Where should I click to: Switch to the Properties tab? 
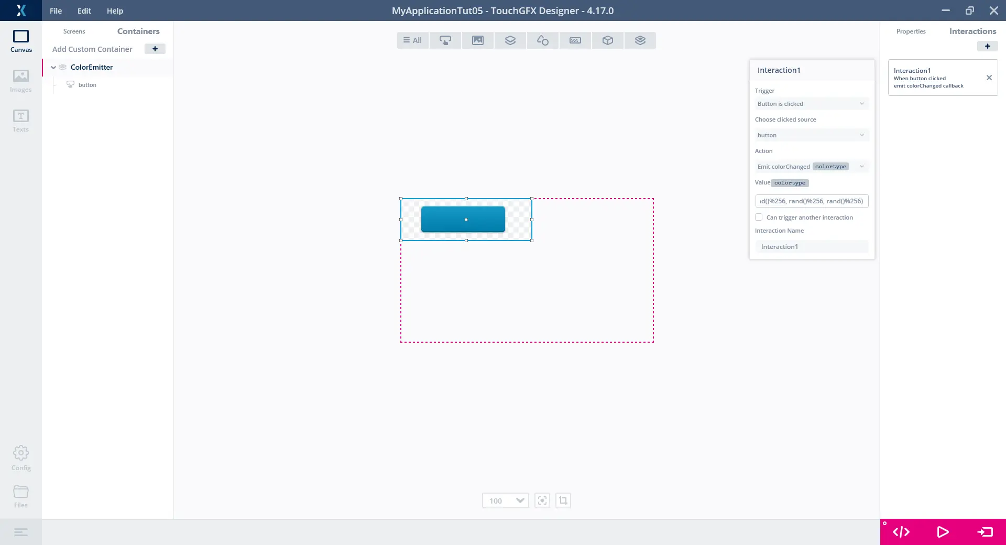click(911, 31)
